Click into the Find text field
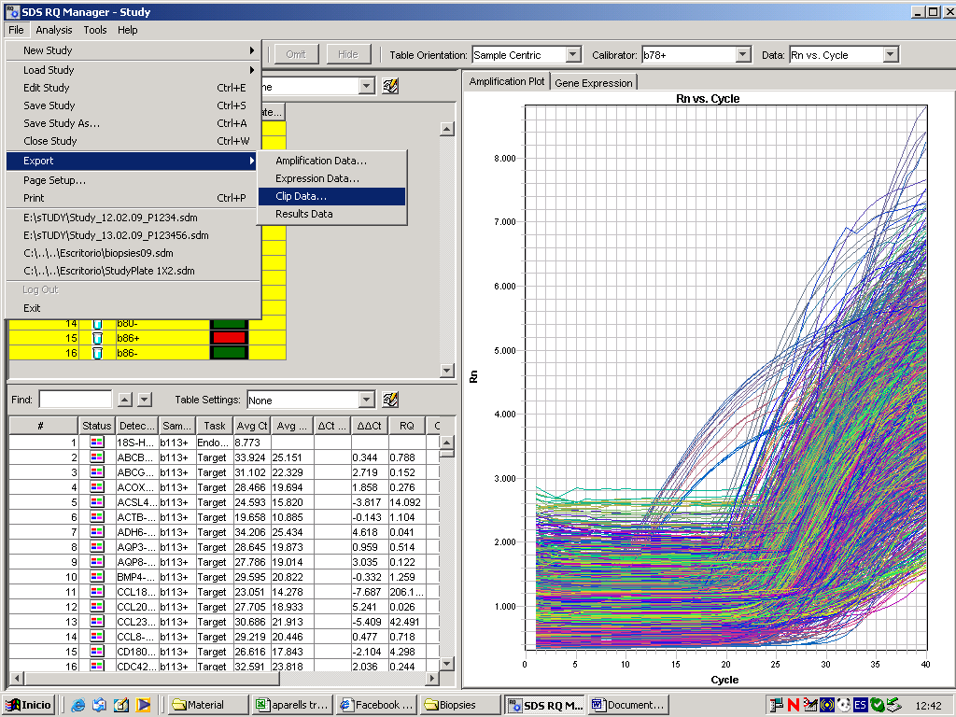The height and width of the screenshot is (717, 956). pos(75,400)
